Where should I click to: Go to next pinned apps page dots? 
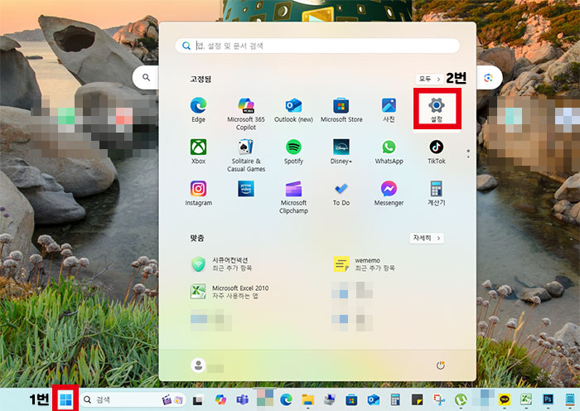click(x=468, y=153)
